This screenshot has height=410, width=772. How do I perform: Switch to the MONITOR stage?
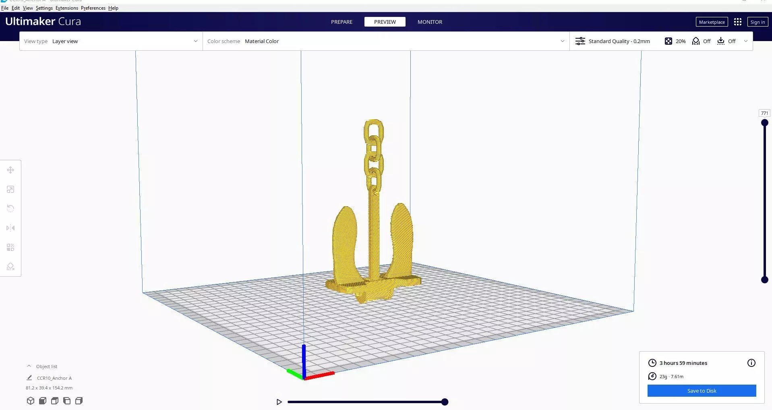coord(430,22)
